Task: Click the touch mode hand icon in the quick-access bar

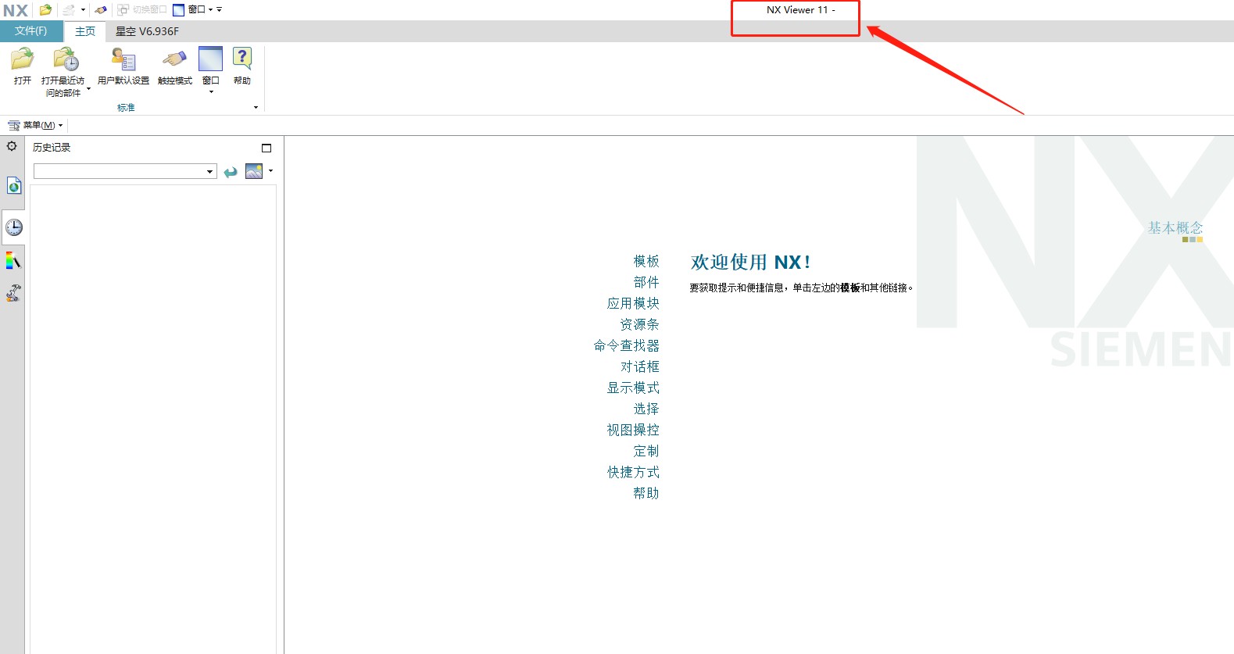Action: [x=101, y=10]
